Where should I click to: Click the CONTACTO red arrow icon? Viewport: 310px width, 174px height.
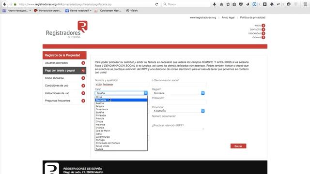pos(263,29)
